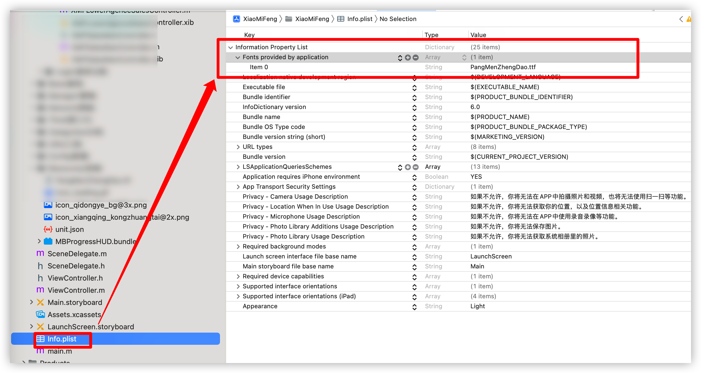
Task: Open the Info.plist file in navigator
Action: (x=116, y=339)
